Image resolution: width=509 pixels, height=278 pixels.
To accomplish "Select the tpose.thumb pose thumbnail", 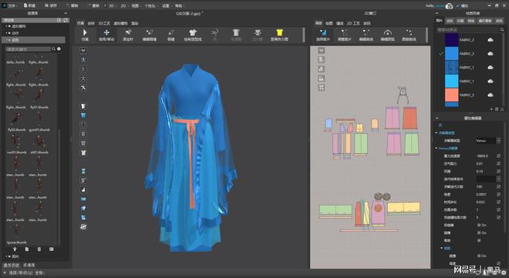I will (16, 234).
